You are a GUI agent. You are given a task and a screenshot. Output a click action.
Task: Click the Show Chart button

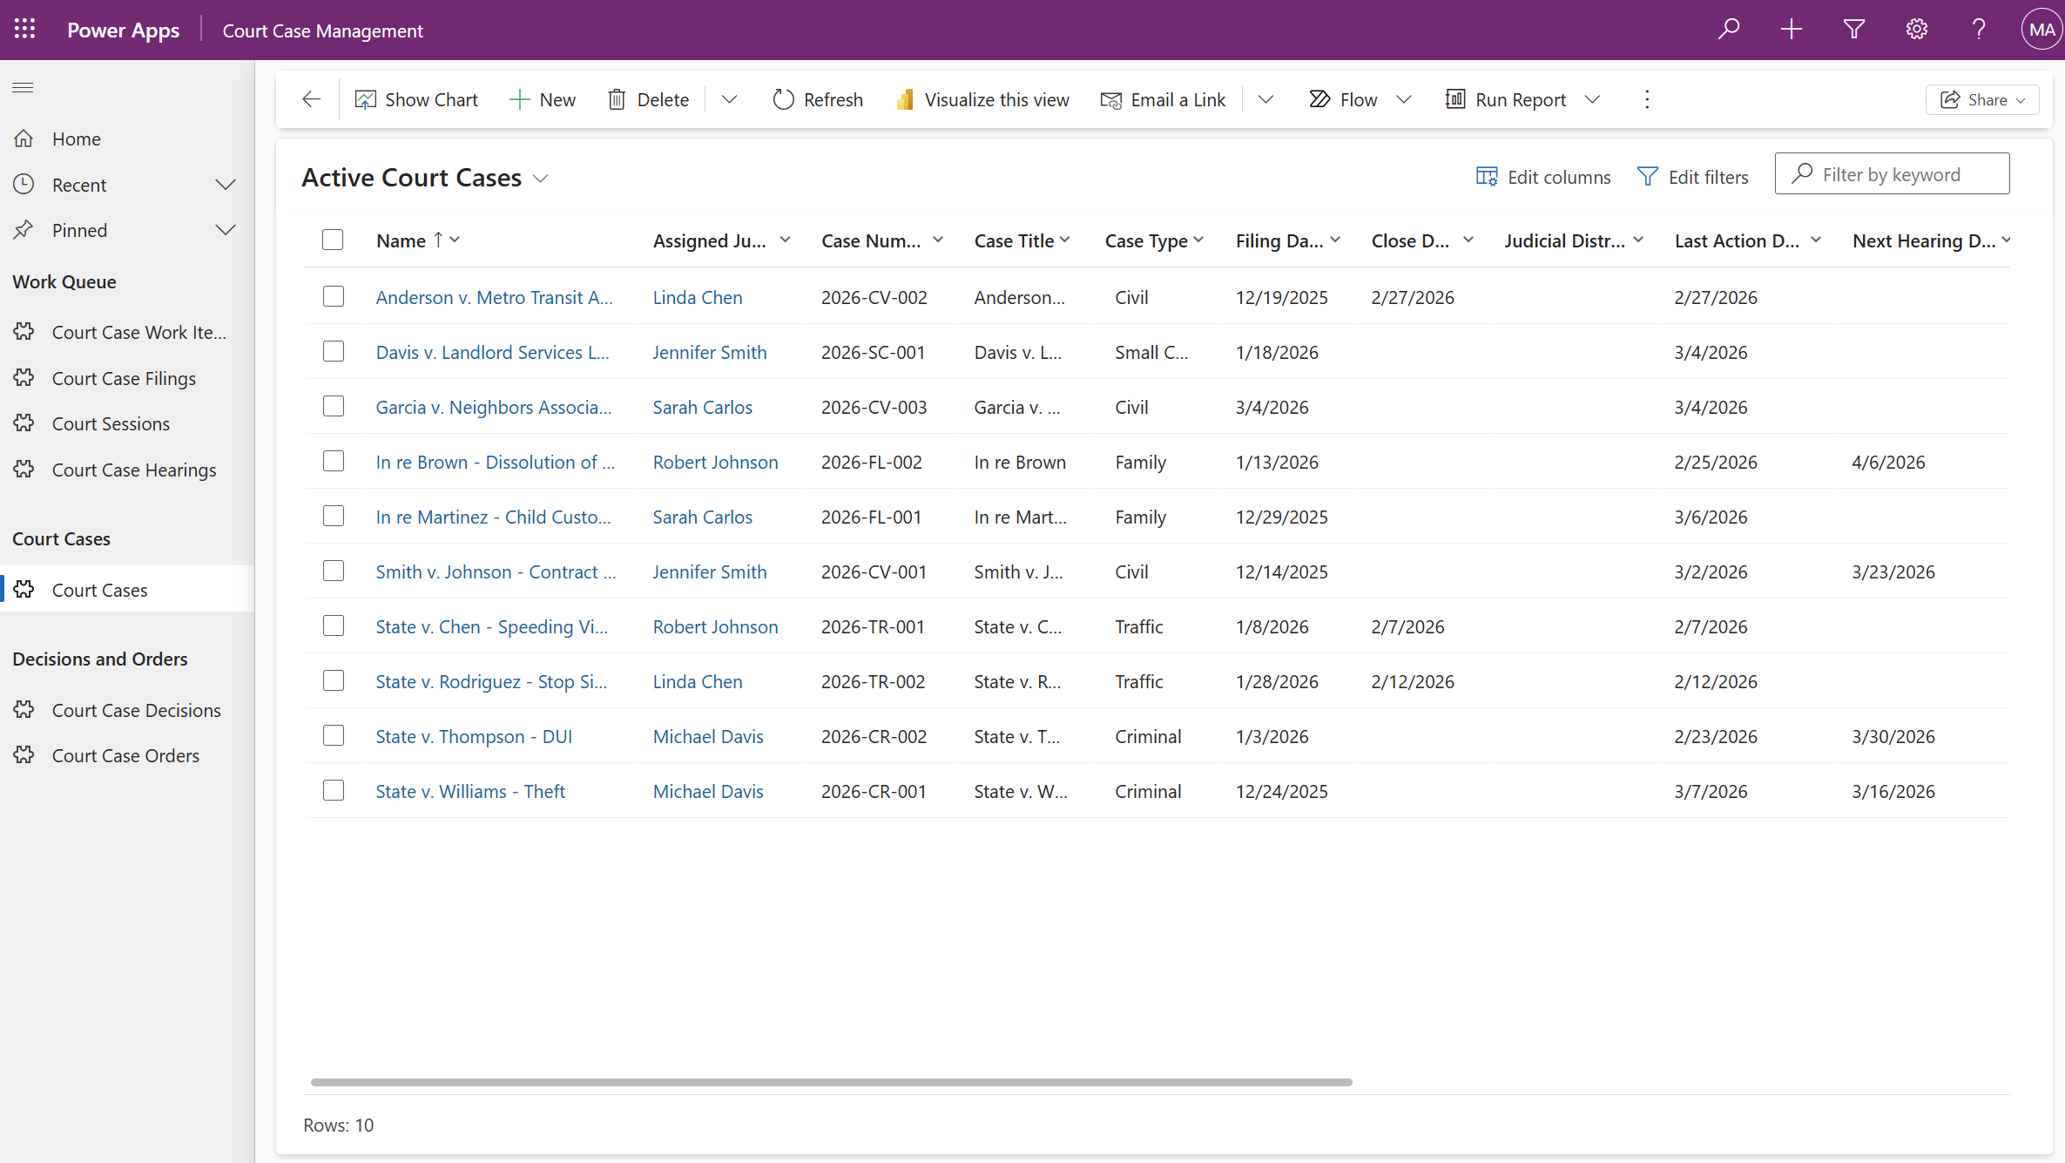416,99
